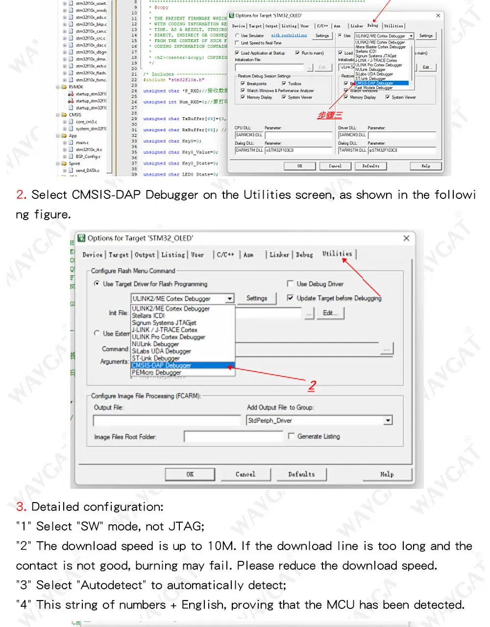Choose PEMicro Debugger in Utilities list
490x627 pixels.
click(x=183, y=373)
